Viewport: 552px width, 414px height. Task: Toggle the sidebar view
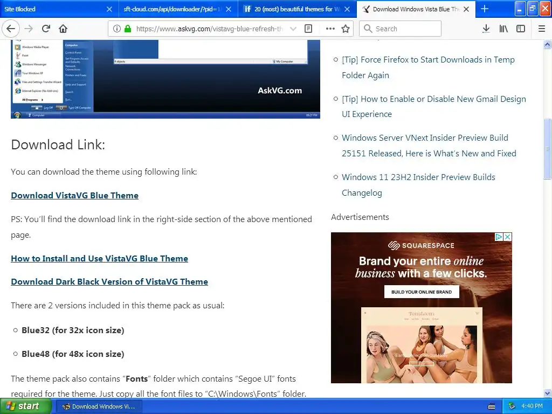coord(521,29)
